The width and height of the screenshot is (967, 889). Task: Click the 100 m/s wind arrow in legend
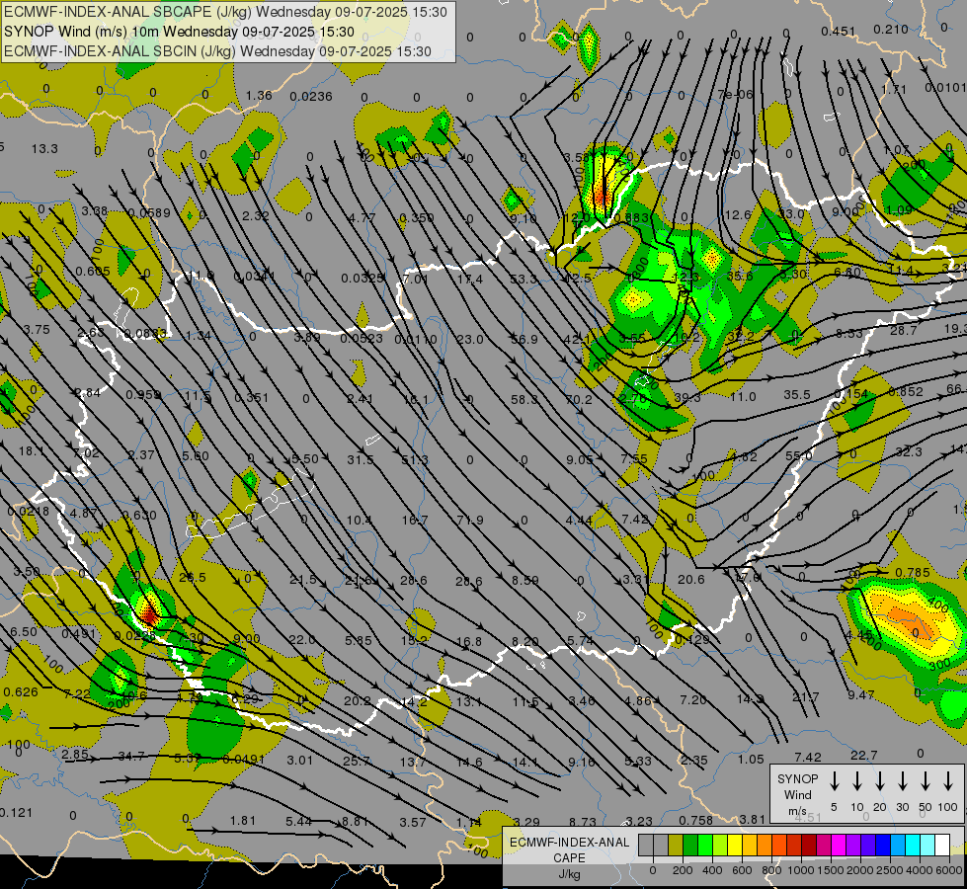tap(948, 780)
